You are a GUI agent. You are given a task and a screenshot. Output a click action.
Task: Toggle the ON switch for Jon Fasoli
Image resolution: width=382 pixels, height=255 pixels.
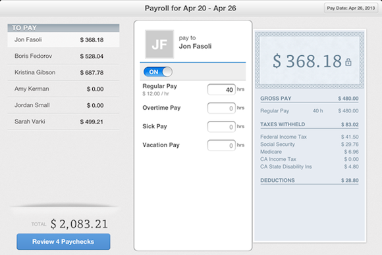(158, 72)
